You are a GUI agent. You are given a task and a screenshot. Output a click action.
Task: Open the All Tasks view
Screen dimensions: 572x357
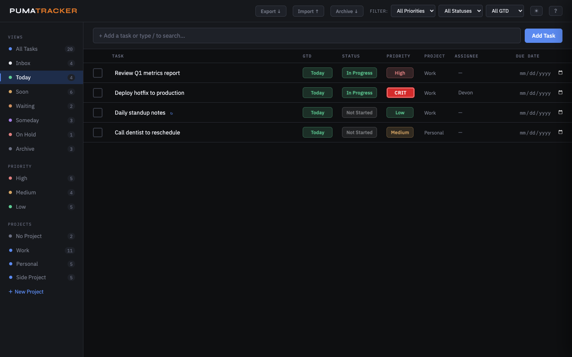(41, 49)
